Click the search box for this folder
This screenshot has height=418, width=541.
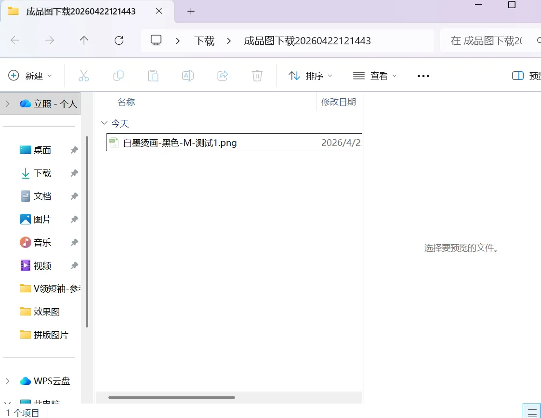pos(490,41)
